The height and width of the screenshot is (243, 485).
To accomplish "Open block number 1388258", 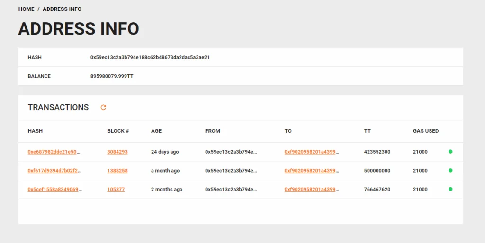I will (x=117, y=171).
